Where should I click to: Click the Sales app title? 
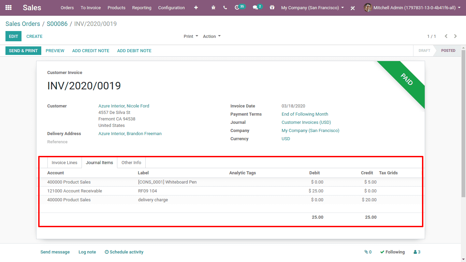(x=32, y=8)
